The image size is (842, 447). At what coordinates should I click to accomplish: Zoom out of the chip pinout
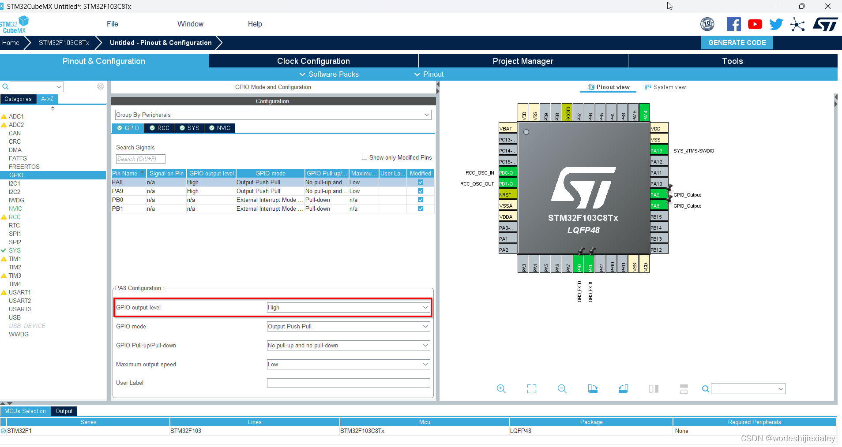562,389
